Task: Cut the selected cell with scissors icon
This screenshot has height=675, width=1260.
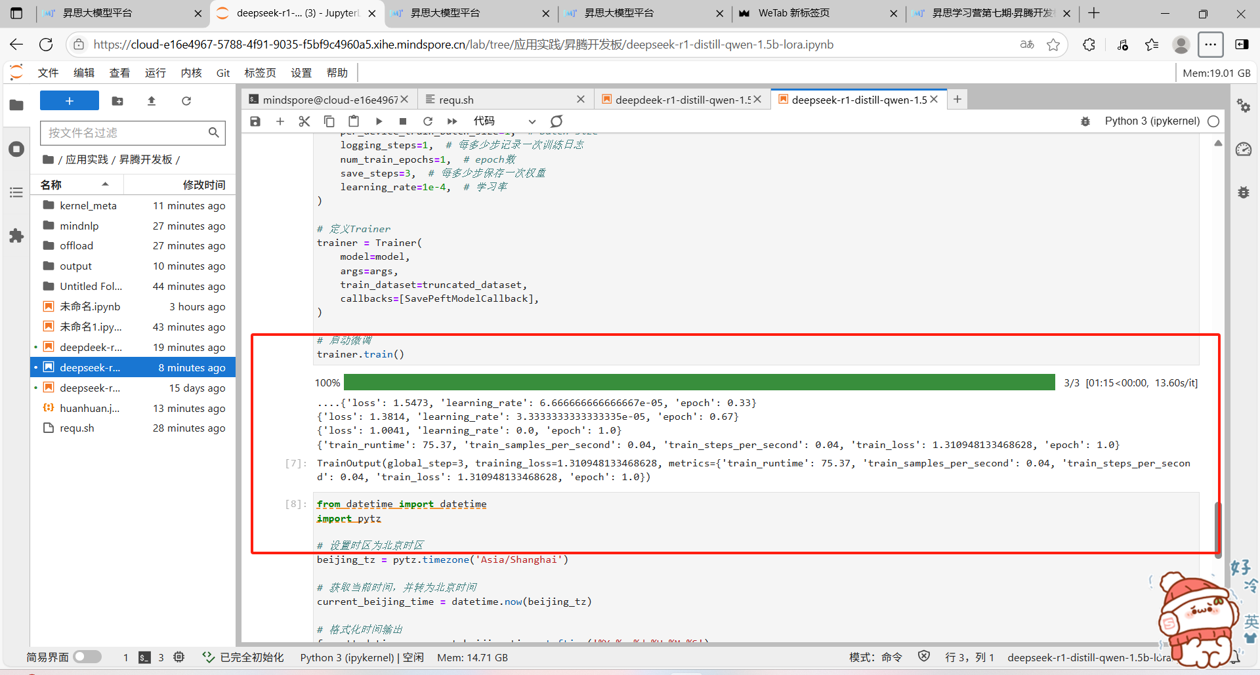Action: 304,121
